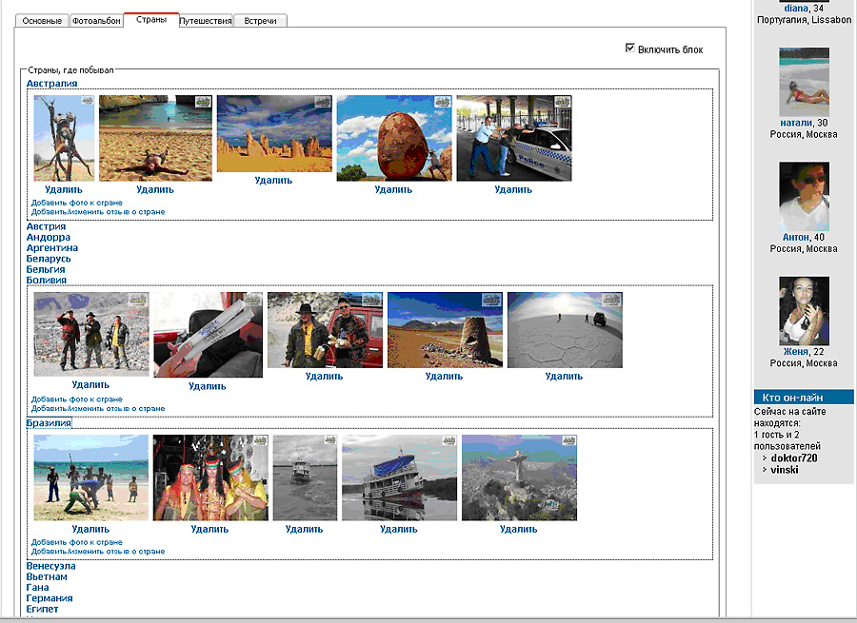857x623 pixels.
Task: Collapse the "Бразилия" country section
Action: 49,423
